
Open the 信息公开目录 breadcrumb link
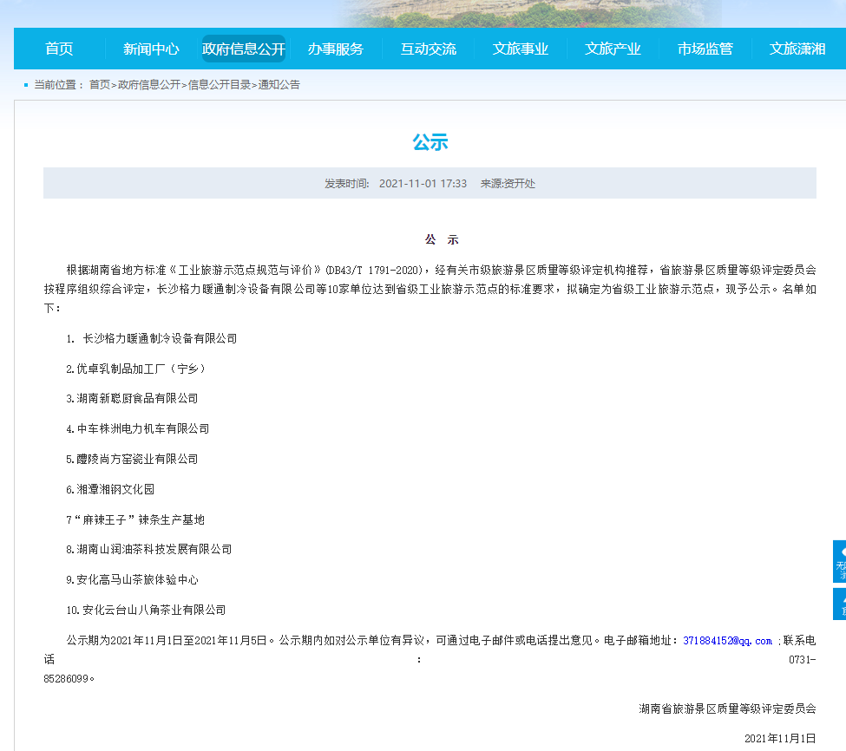pos(219,85)
